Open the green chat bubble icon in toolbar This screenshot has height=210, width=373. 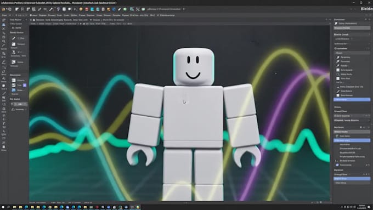coord(143,9)
